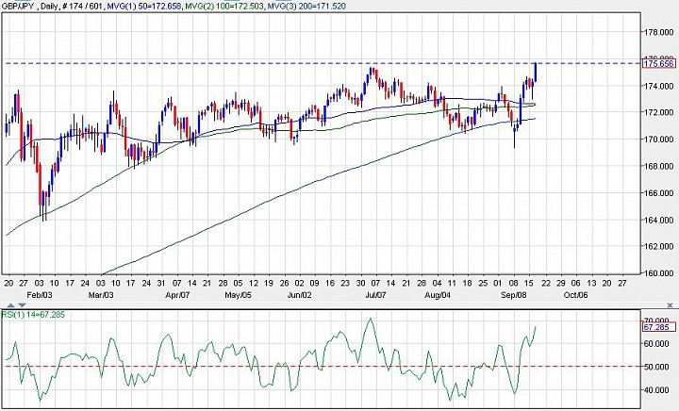Click the down-triangle icon above the RSI panel
679x411 pixels.
[x=22, y=305]
